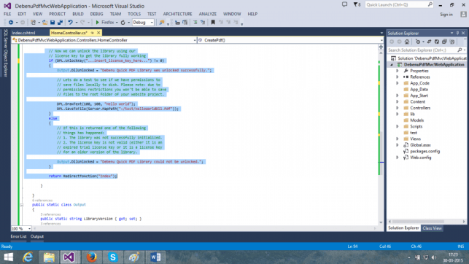Click the Home icon in Solution Explorer toolbar
This screenshot has width=469, height=264.
coord(407,42)
